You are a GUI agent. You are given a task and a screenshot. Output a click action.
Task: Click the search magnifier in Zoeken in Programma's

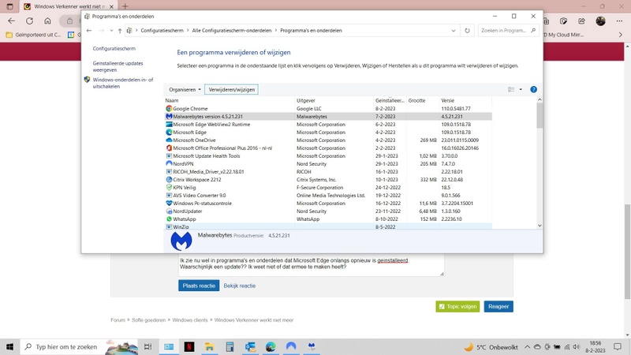(x=534, y=31)
